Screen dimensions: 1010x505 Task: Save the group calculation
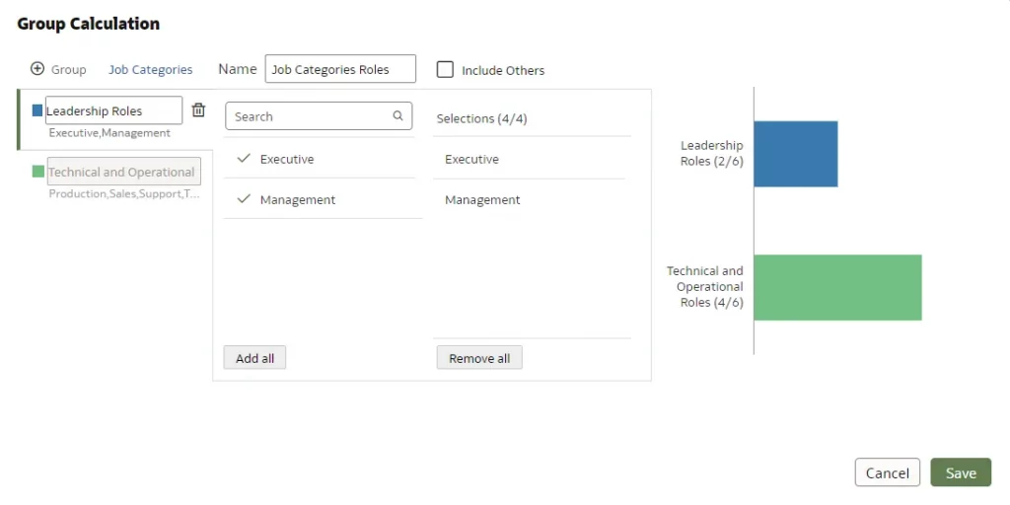coord(960,473)
